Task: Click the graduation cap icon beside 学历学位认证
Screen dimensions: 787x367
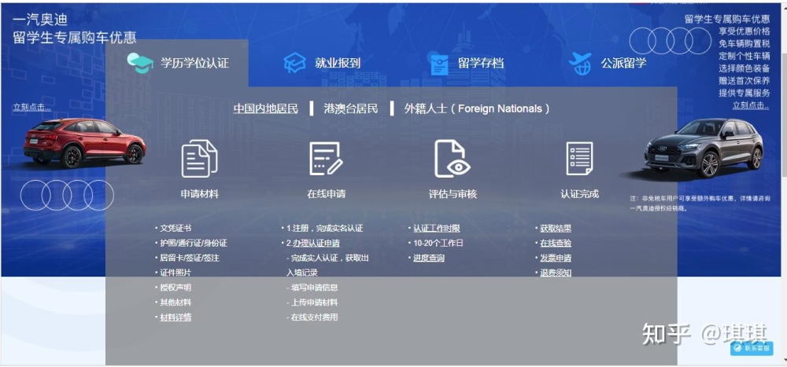Action: (x=141, y=63)
